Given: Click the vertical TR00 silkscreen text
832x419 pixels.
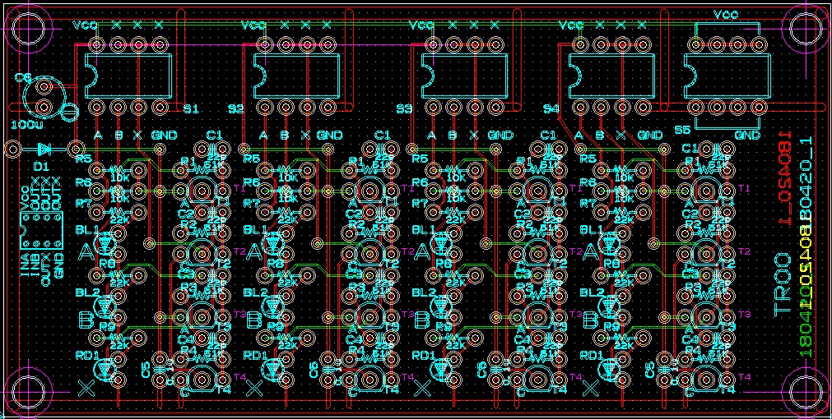Looking at the screenshot, I should 782,285.
